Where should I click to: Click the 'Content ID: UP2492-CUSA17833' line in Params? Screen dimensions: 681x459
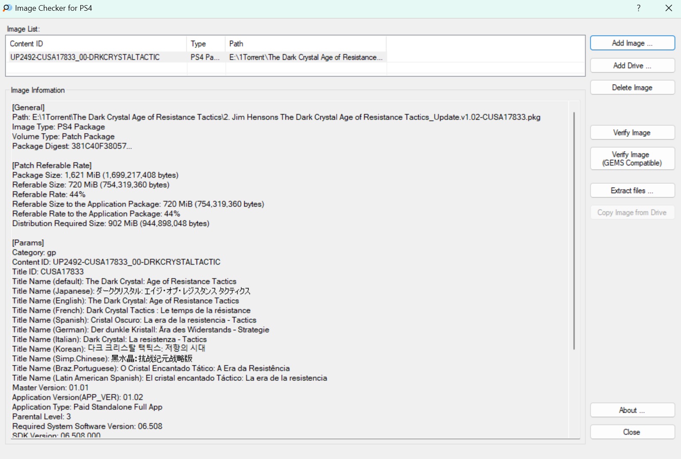pos(116,262)
